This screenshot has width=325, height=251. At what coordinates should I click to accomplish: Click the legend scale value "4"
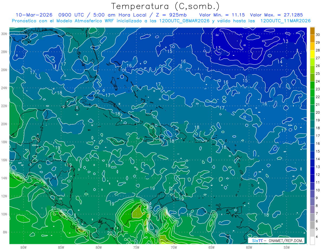coord(317,237)
